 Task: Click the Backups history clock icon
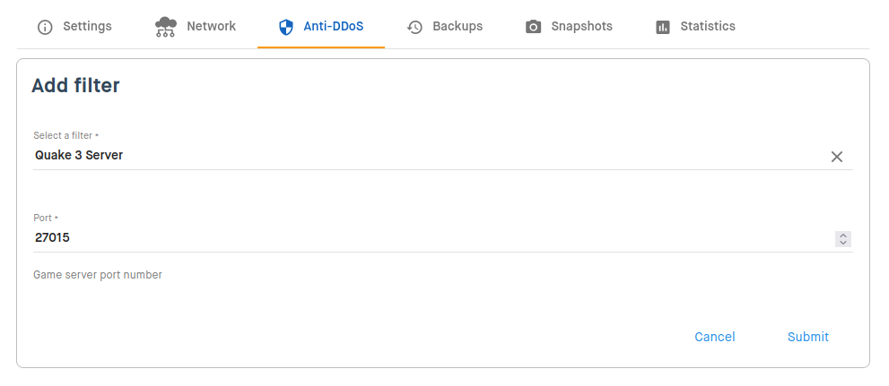click(415, 27)
